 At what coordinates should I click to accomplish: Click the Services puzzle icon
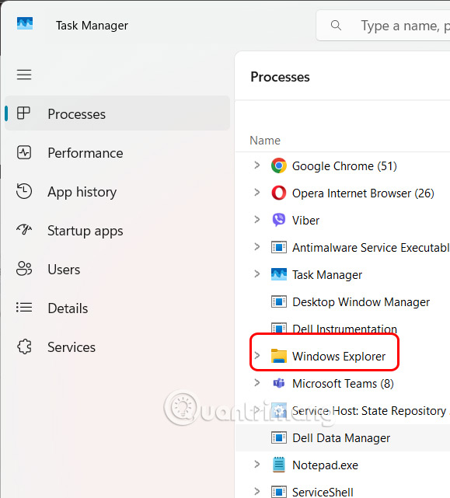click(x=24, y=347)
